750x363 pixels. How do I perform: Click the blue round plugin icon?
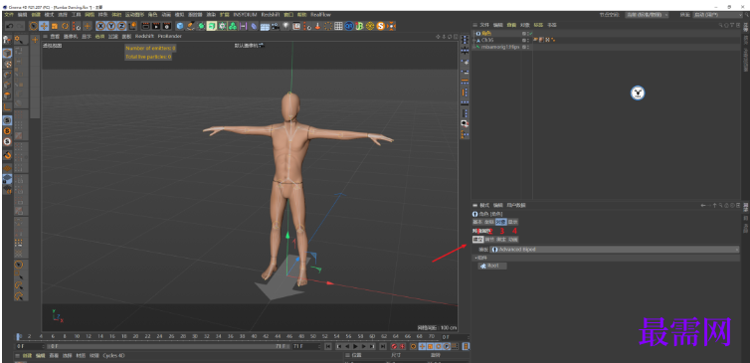pyautogui.click(x=349, y=26)
